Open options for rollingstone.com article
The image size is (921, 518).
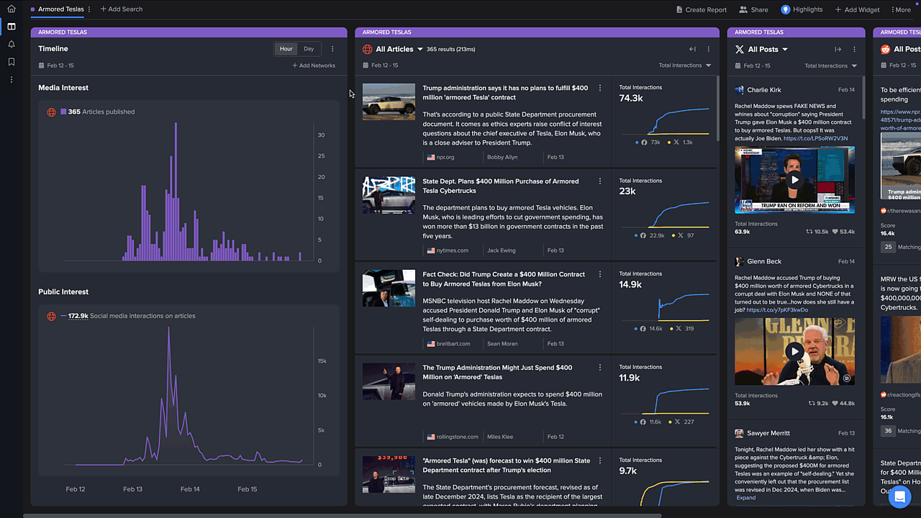(600, 368)
